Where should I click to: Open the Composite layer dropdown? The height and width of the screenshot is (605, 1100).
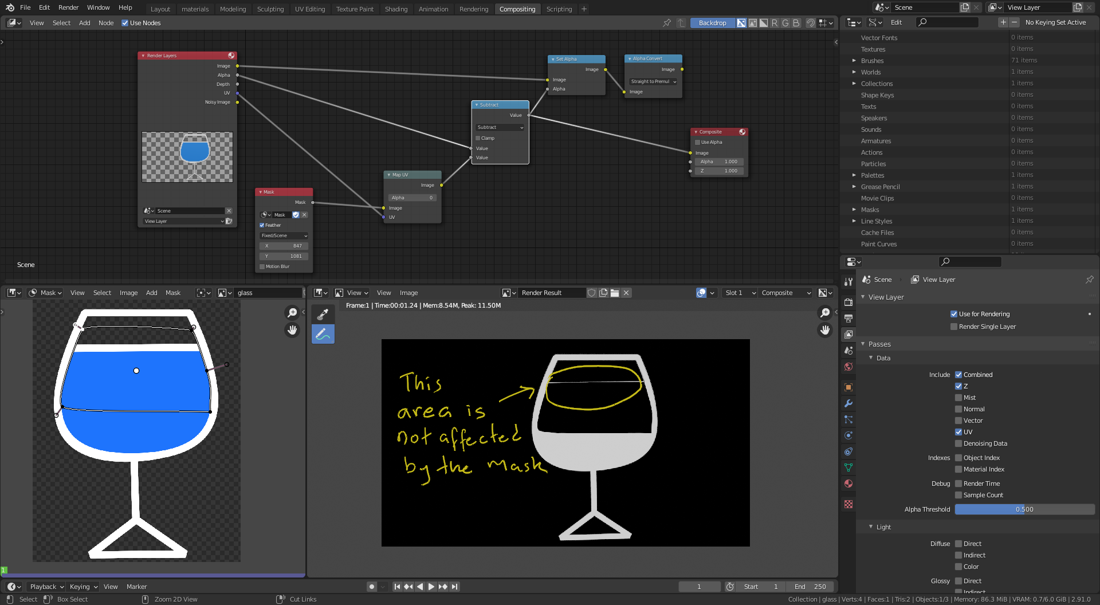click(786, 293)
